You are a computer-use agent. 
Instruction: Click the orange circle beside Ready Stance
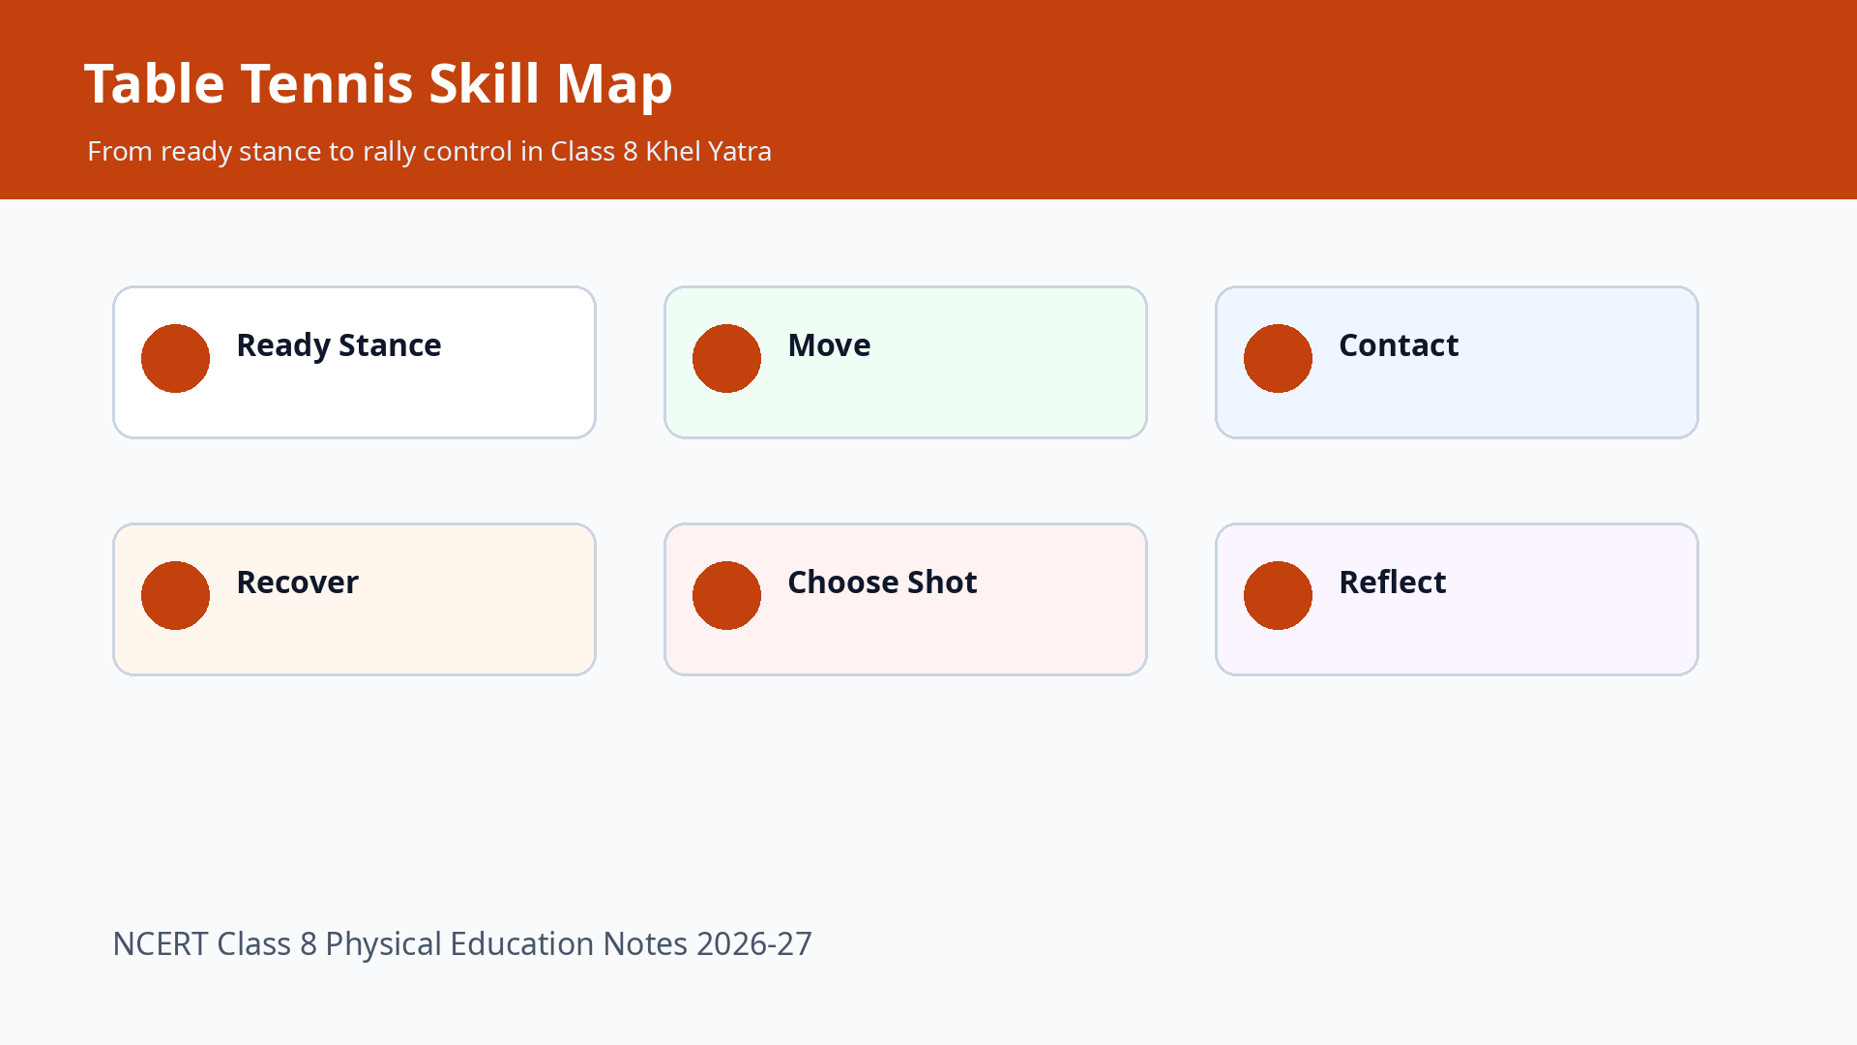(x=175, y=358)
